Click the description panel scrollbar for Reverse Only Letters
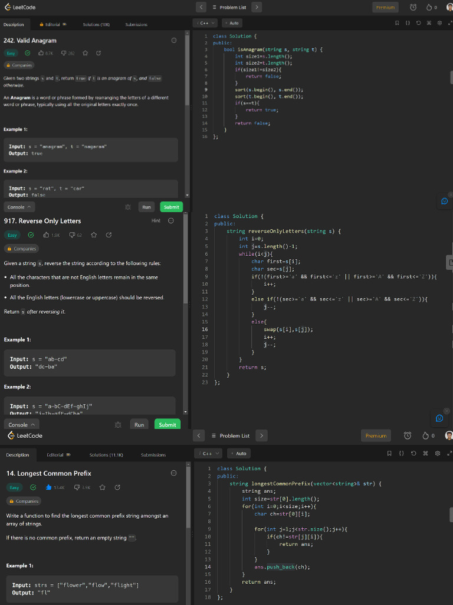The image size is (453, 605). [x=186, y=259]
